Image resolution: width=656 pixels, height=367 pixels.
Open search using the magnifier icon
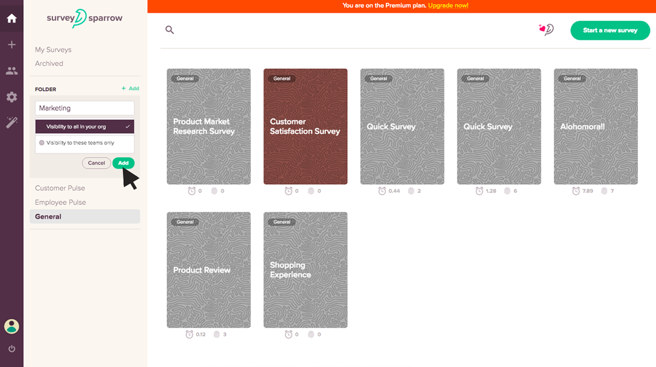coord(169,29)
